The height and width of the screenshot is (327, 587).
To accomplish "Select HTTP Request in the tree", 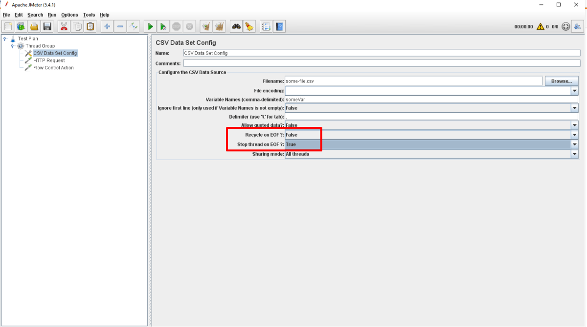I will [49, 61].
